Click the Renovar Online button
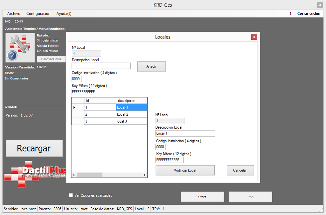This screenshot has width=326, height=215. point(51,59)
